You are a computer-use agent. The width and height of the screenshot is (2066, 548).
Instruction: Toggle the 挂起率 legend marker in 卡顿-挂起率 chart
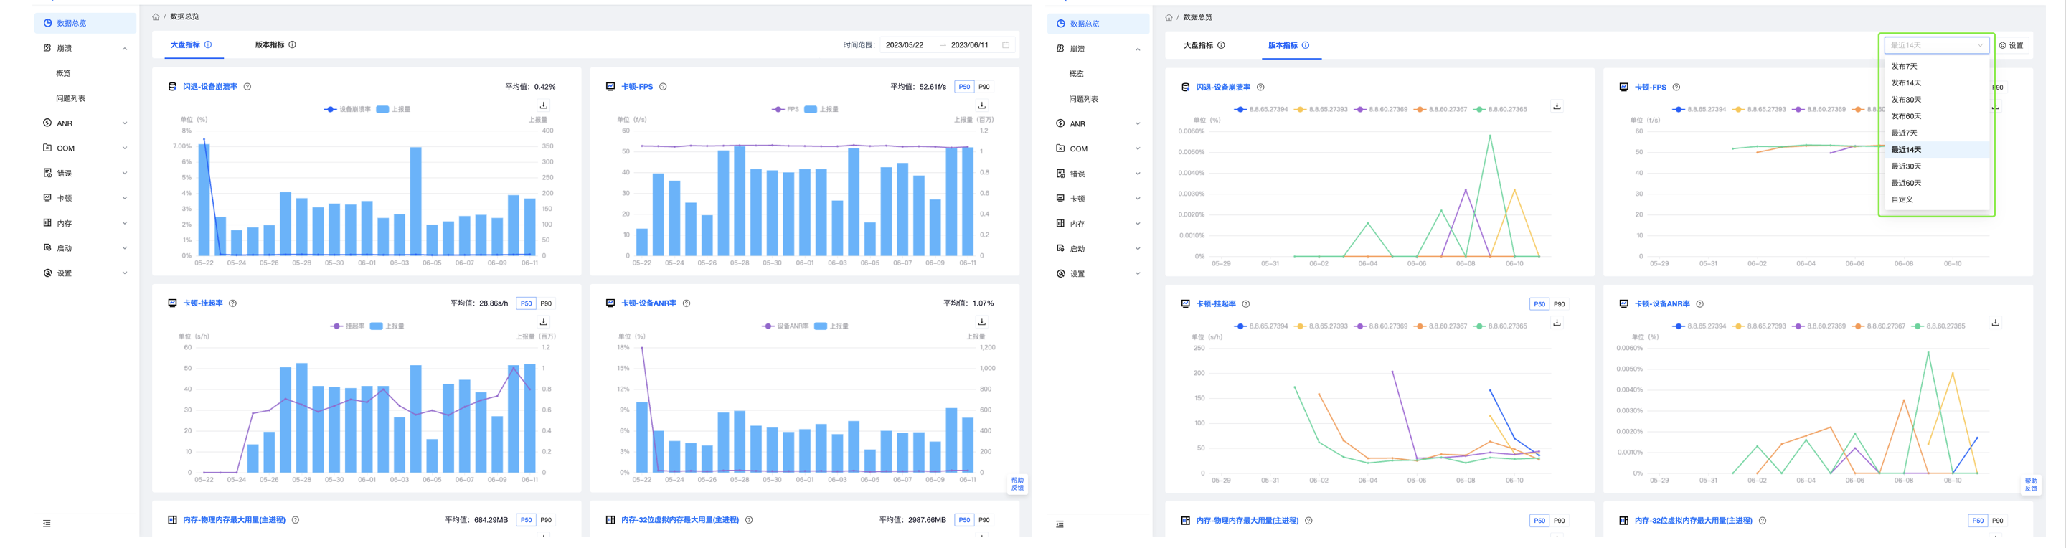(336, 326)
